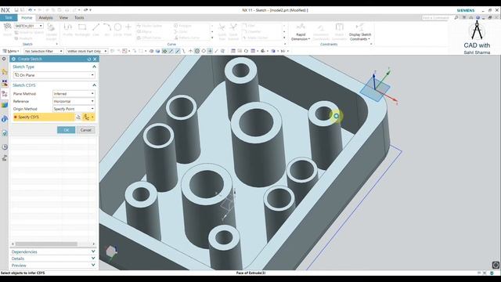
Task: Open the File tab
Action: (9, 17)
